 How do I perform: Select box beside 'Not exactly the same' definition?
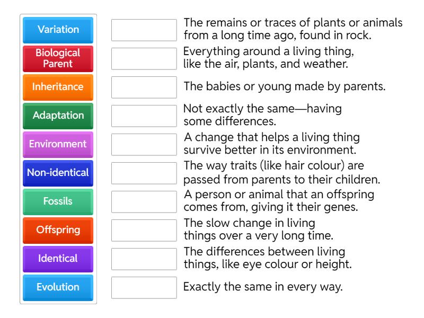tap(144, 116)
